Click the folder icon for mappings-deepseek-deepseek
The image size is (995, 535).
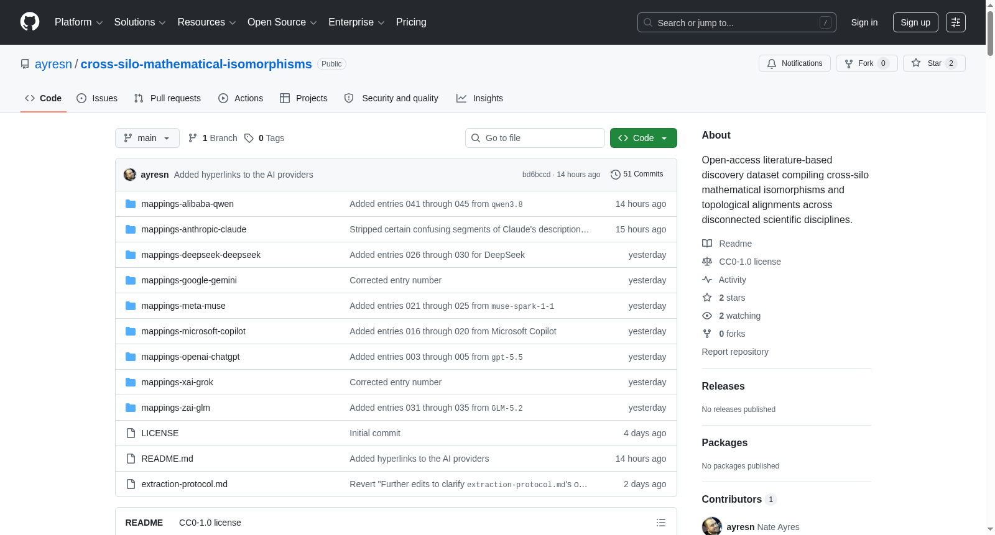[x=131, y=255]
